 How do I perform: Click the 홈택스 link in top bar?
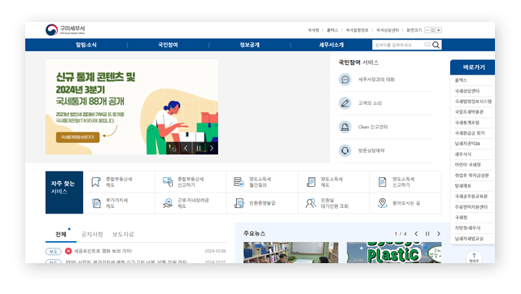(332, 30)
